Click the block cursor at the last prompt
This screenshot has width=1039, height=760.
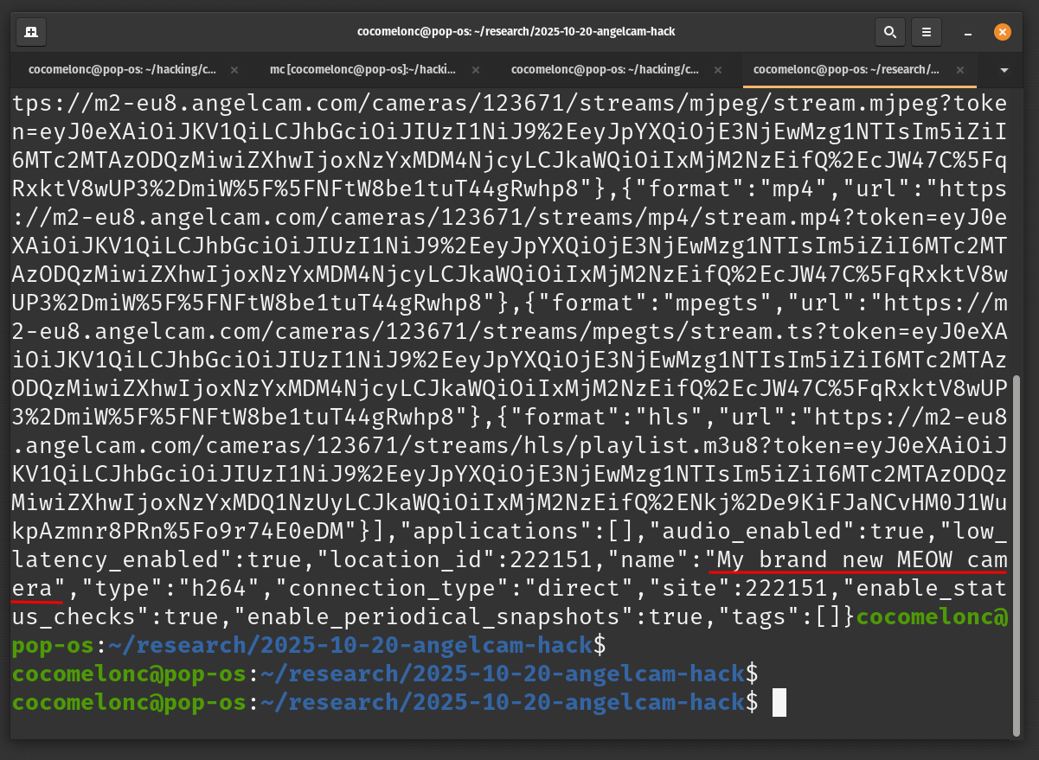click(x=779, y=702)
